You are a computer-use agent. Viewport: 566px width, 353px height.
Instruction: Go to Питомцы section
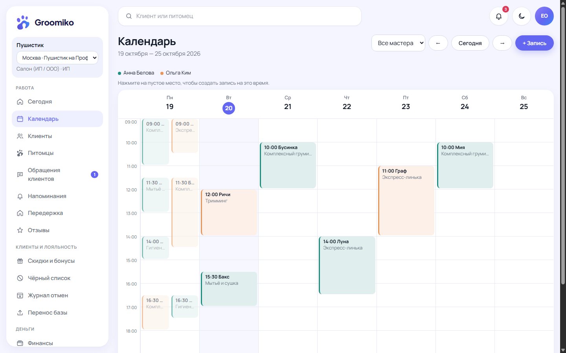(57, 153)
